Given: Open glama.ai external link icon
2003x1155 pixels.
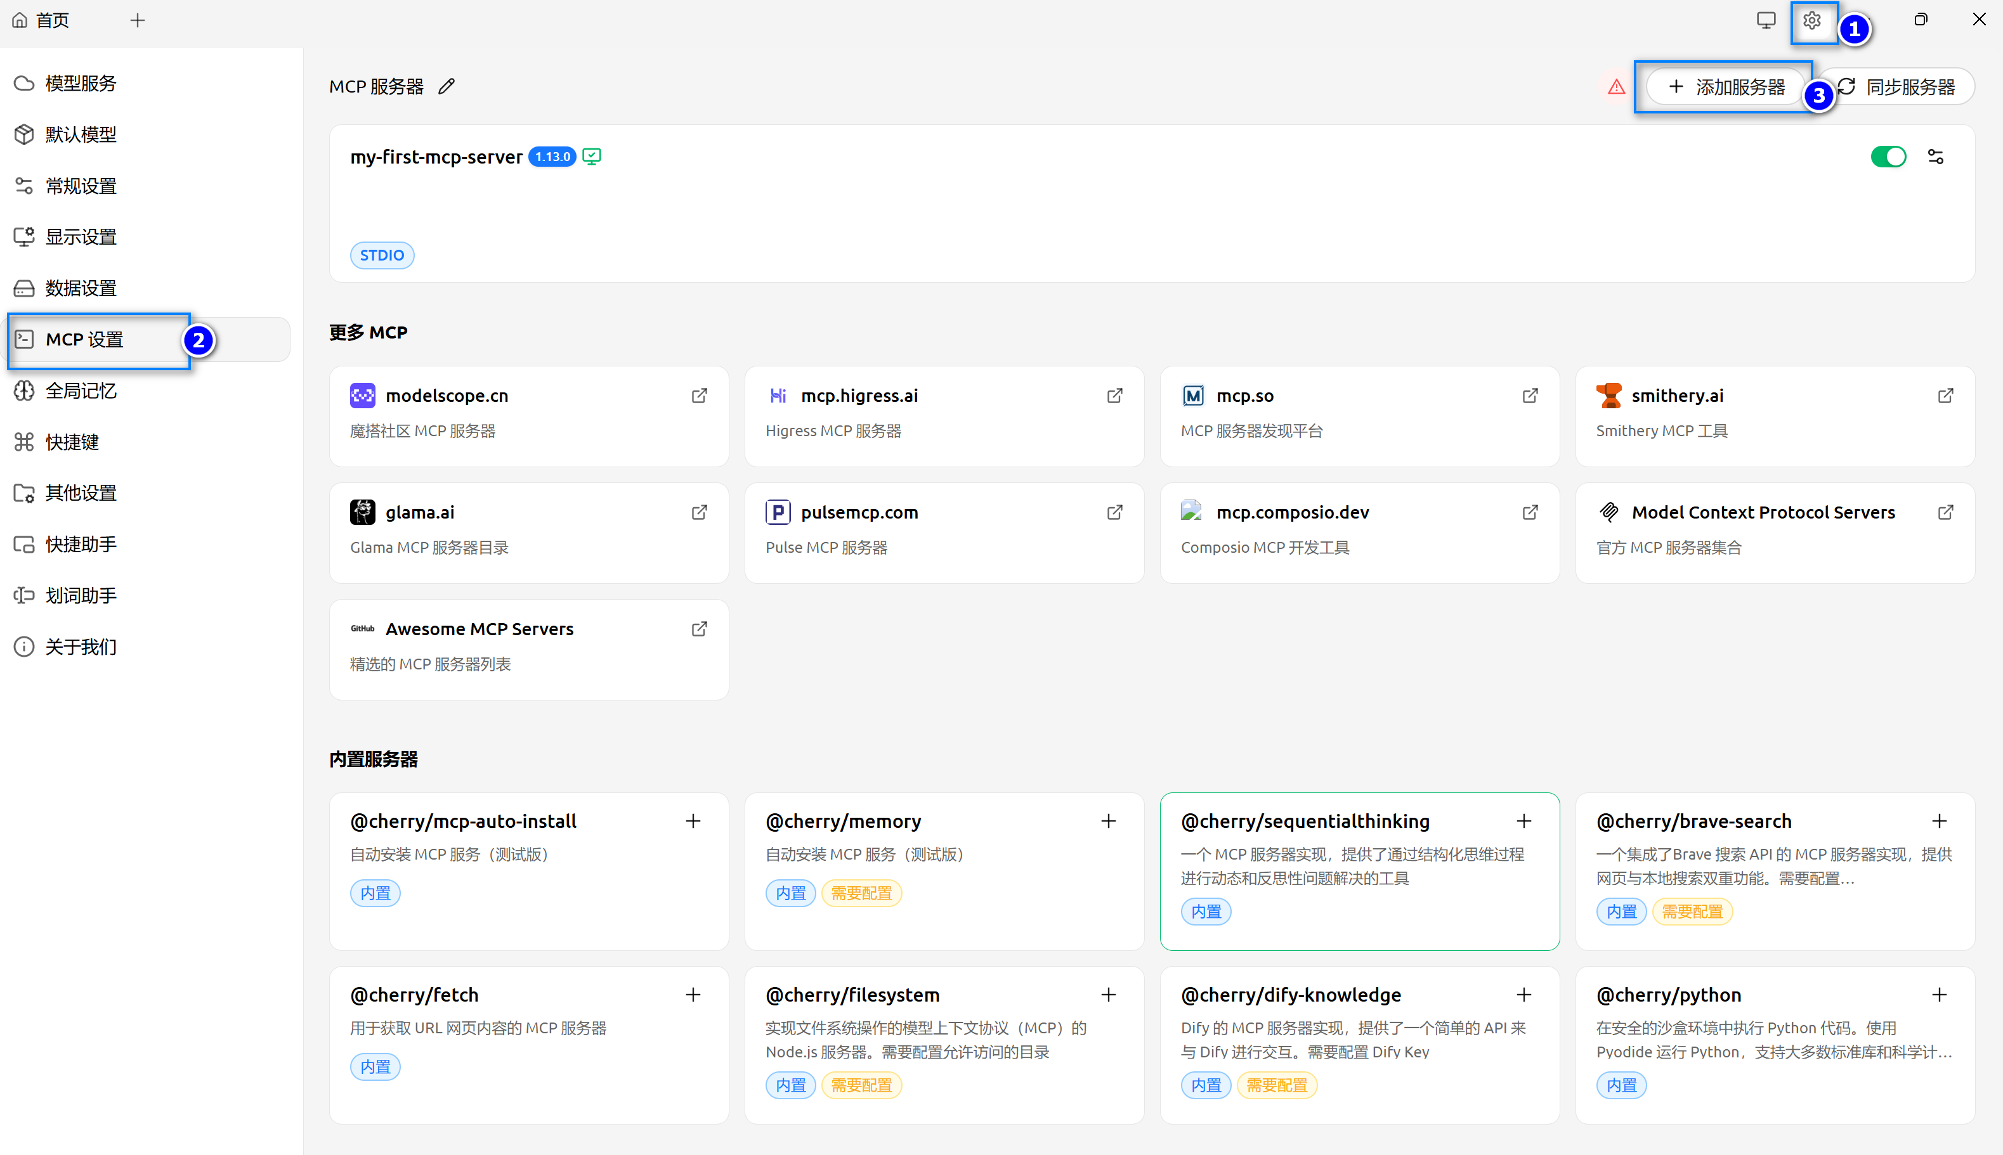Looking at the screenshot, I should [699, 512].
